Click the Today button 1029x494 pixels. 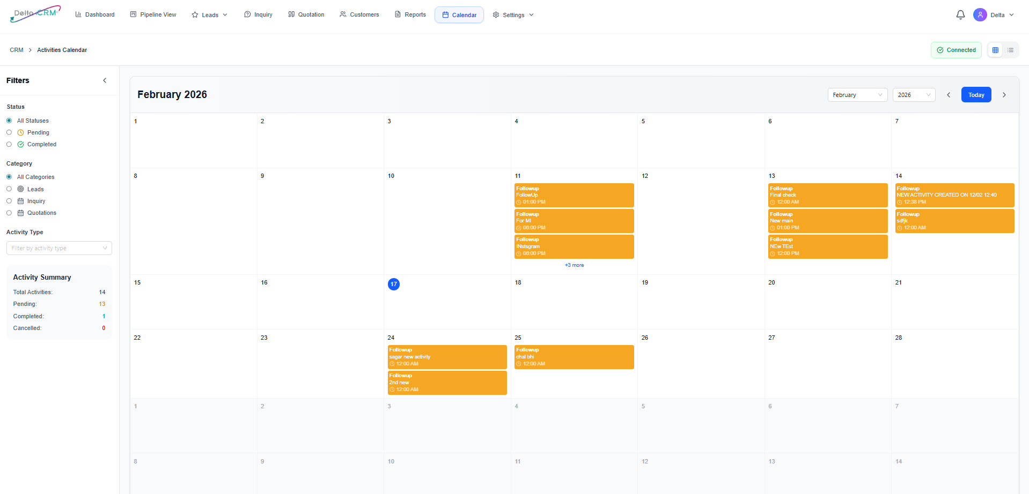point(976,94)
